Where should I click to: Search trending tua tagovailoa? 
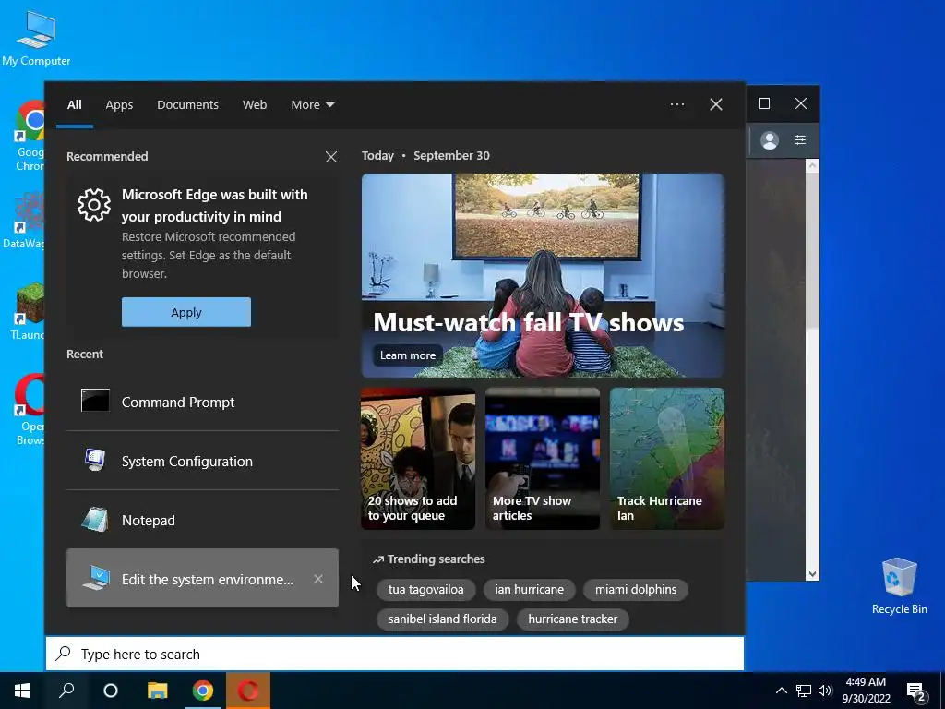(426, 590)
